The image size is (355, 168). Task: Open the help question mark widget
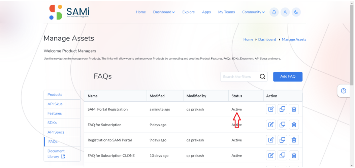pos(344,91)
